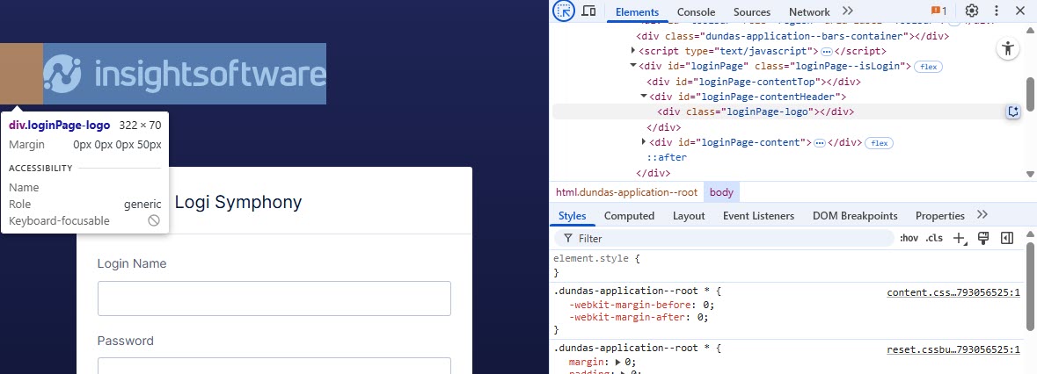This screenshot has width=1037, height=374.
Task: Click the -webkit-margin-before property
Action: 632,305
